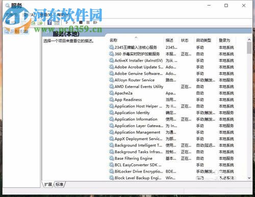Viewport: 255px width, 197px height.
Task: Click gear icon of 2345王牌输入法核心服务
Action: (x=112, y=47)
